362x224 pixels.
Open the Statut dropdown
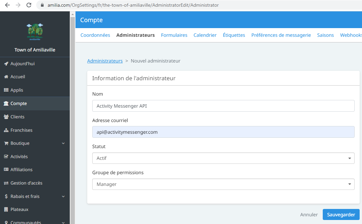coord(223,158)
